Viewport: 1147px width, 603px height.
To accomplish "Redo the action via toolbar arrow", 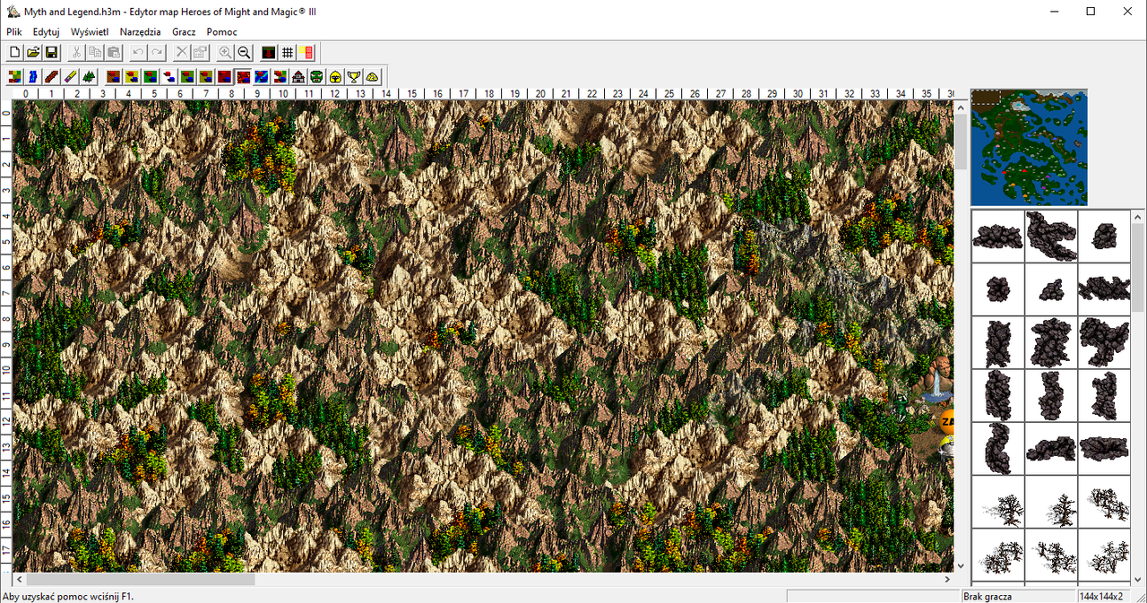I will (x=157, y=53).
